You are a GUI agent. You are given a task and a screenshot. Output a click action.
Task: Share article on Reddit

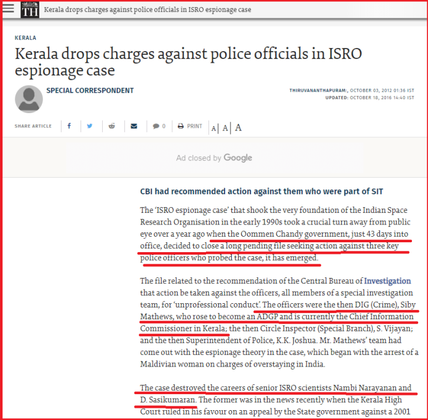[111, 126]
